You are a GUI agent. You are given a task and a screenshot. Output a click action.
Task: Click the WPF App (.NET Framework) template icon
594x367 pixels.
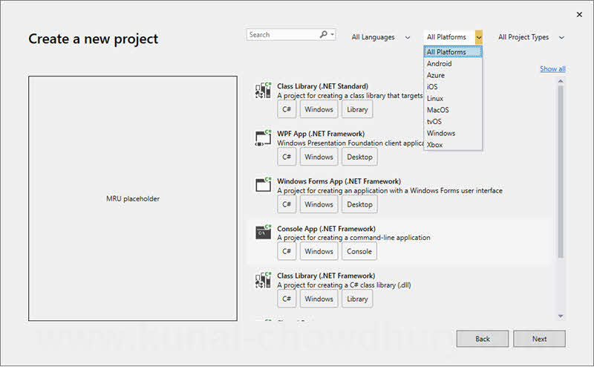[x=263, y=138]
